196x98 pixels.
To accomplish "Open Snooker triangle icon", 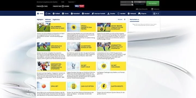I will pyautogui.click(x=108, y=14).
